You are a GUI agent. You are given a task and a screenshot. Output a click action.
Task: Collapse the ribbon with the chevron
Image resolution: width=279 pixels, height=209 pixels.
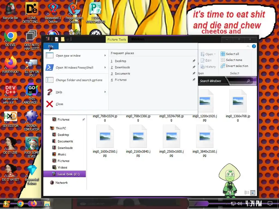coord(248,46)
